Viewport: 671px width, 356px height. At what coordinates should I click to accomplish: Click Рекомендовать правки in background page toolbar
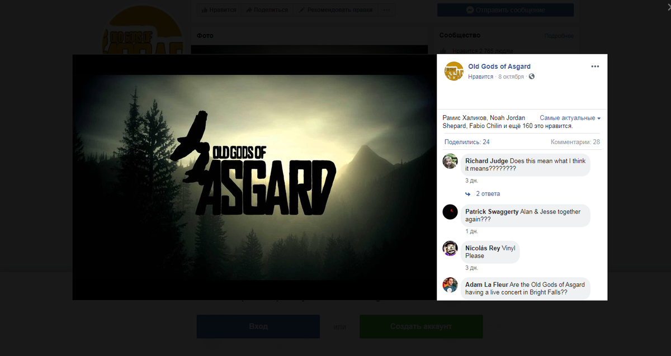pos(335,10)
